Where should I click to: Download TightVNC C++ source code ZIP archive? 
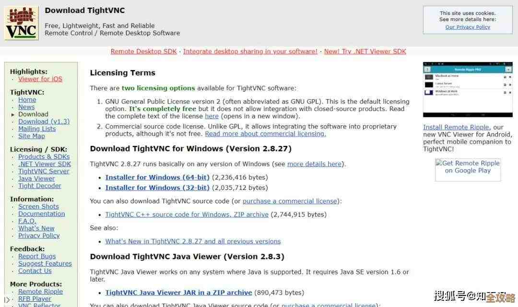point(187,214)
